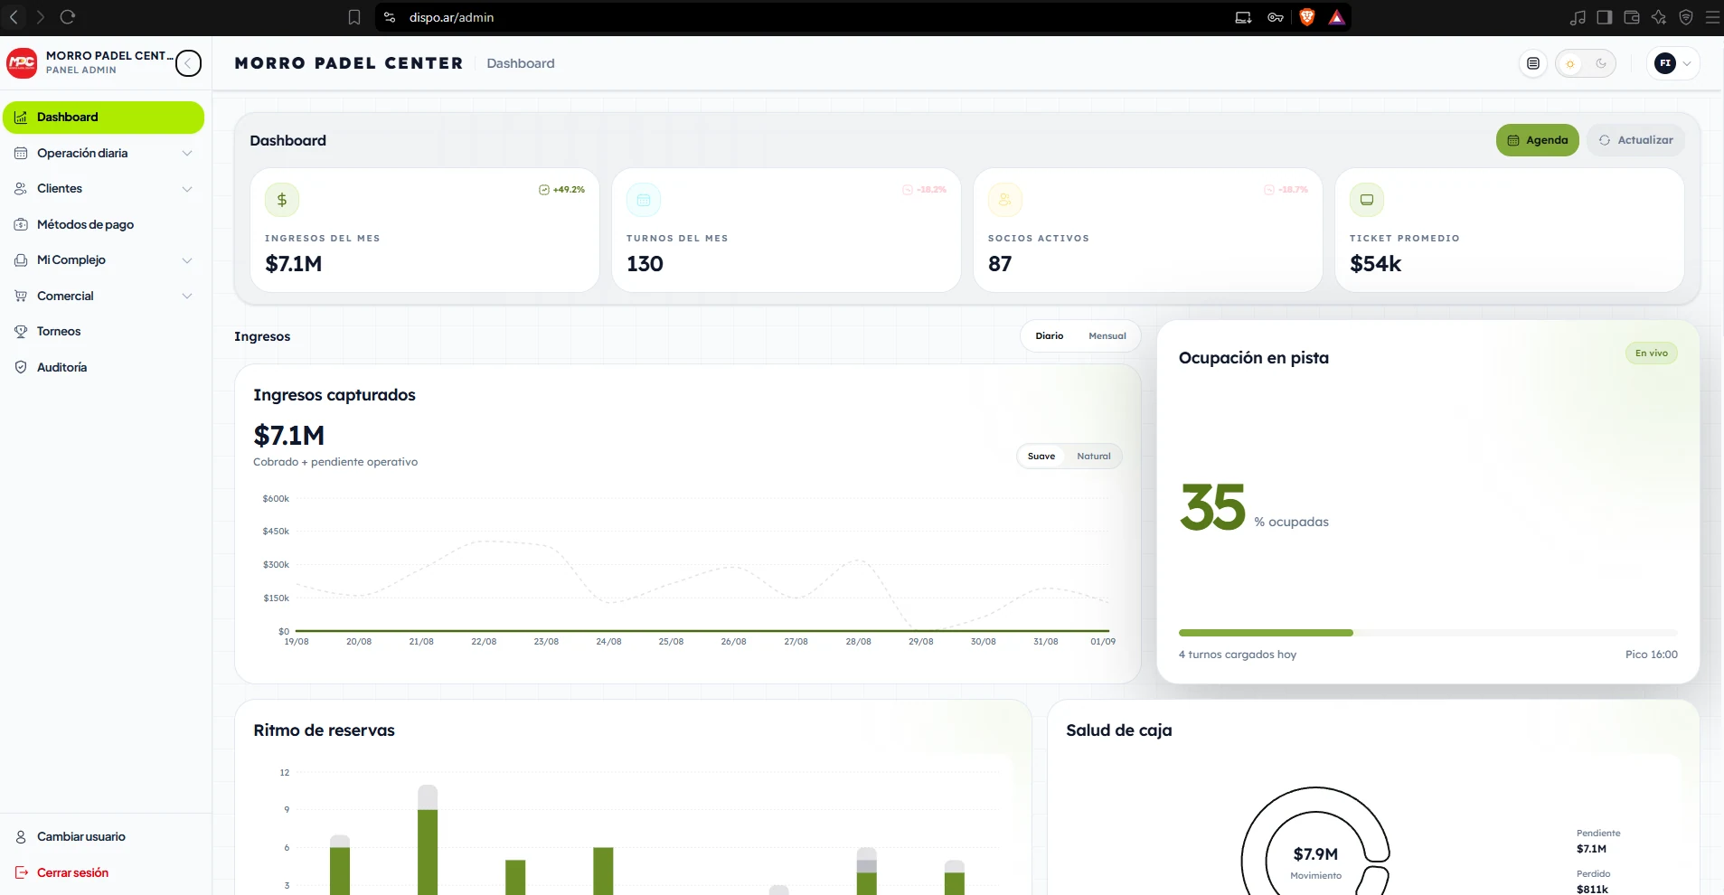
Task: Click the tallest green bar in Ritmo de reservas
Action: 428,852
